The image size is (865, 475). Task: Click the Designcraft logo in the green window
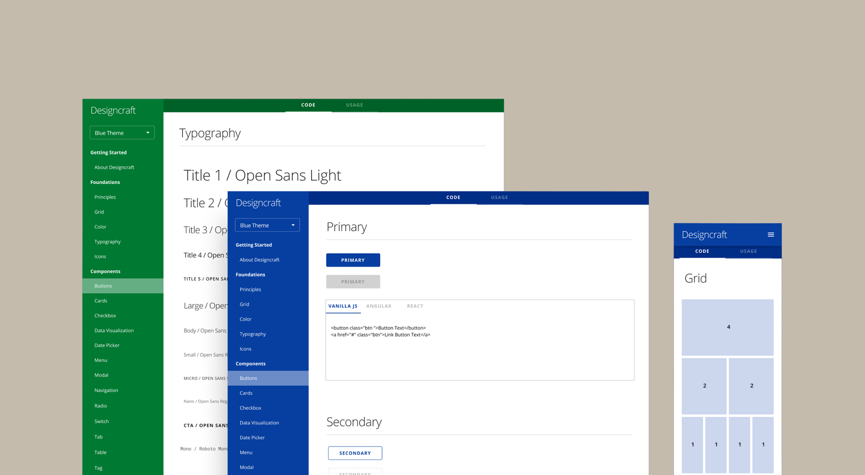(x=113, y=111)
